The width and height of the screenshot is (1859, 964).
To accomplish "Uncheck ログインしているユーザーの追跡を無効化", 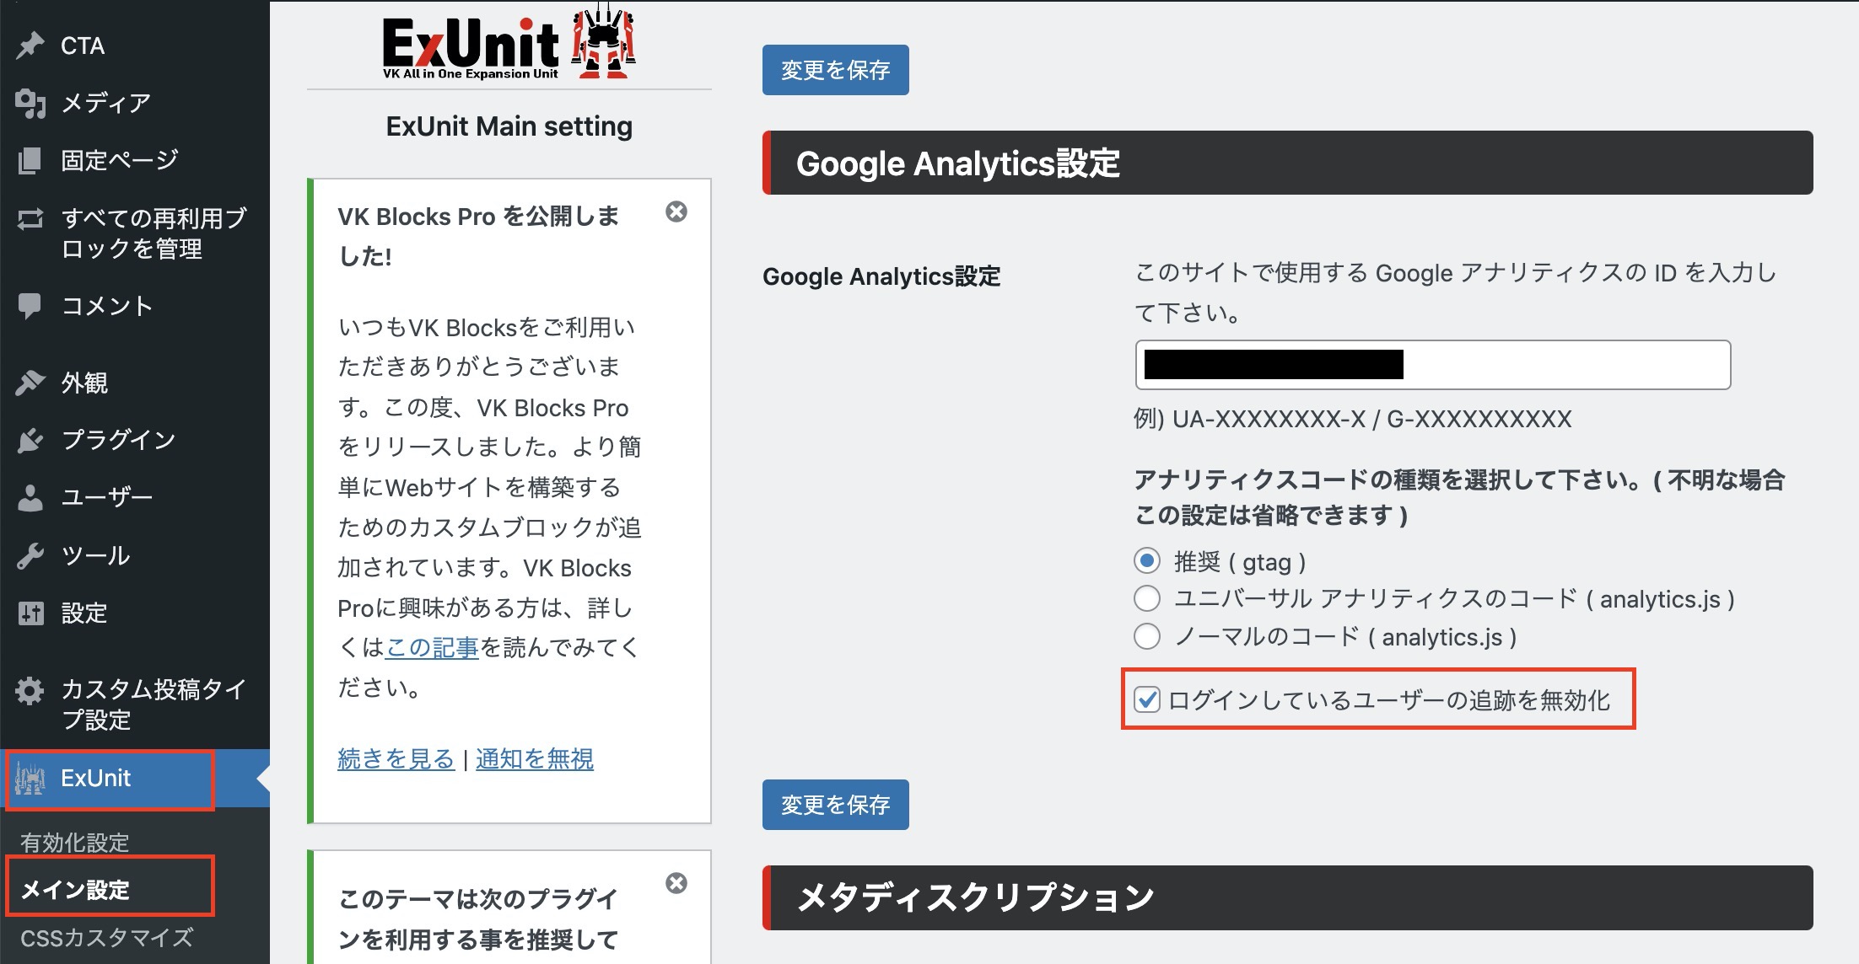I will 1147,699.
